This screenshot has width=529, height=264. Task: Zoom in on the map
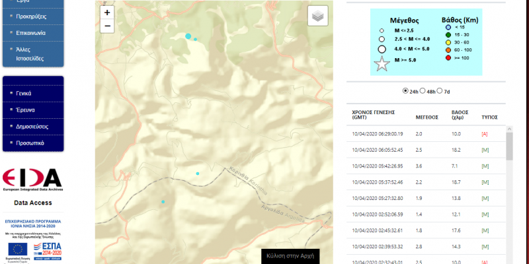(108, 13)
